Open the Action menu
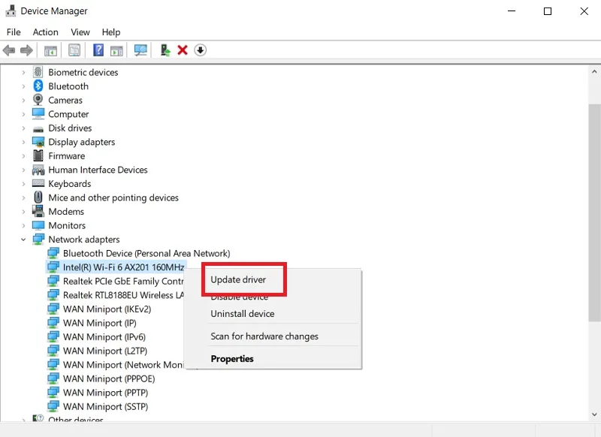Image resolution: width=601 pixels, height=437 pixels. click(x=45, y=32)
